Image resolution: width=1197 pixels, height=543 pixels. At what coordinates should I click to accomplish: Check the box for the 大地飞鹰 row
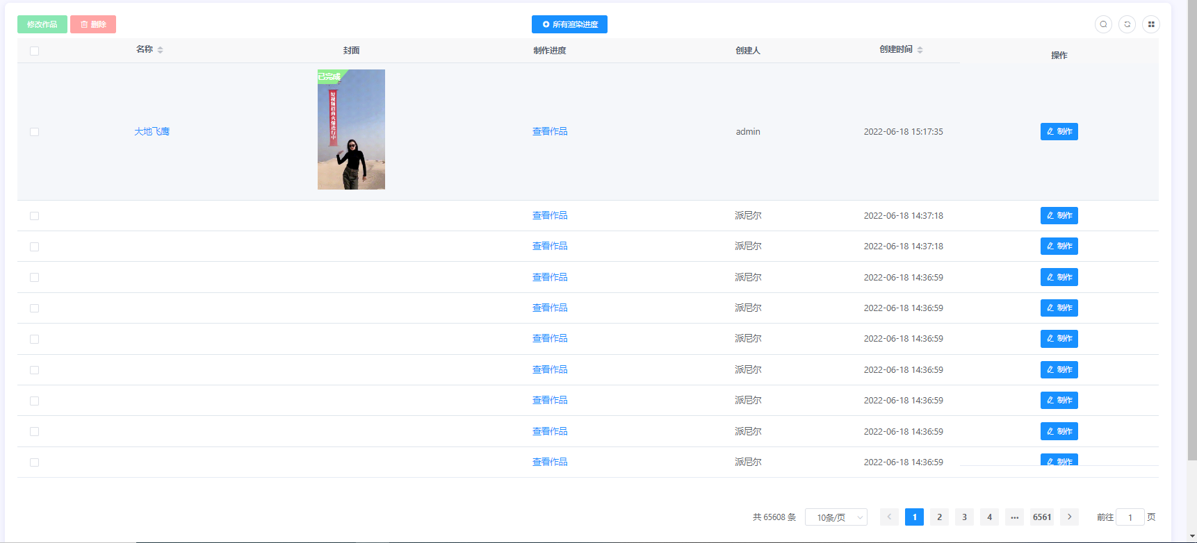point(34,132)
